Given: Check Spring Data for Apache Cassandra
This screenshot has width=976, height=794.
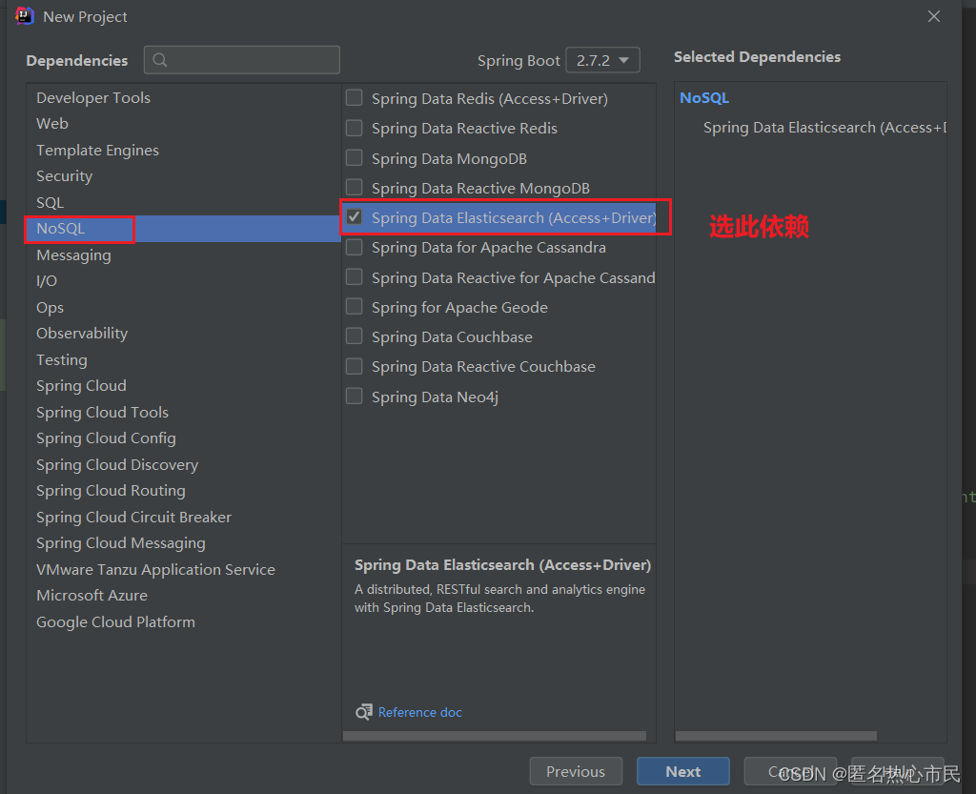Looking at the screenshot, I should click(354, 247).
